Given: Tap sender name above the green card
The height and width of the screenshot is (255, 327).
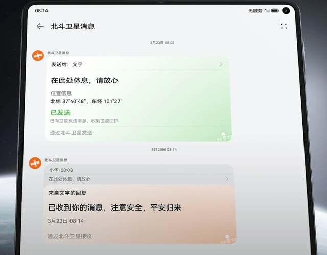Looking at the screenshot, I should (x=58, y=53).
